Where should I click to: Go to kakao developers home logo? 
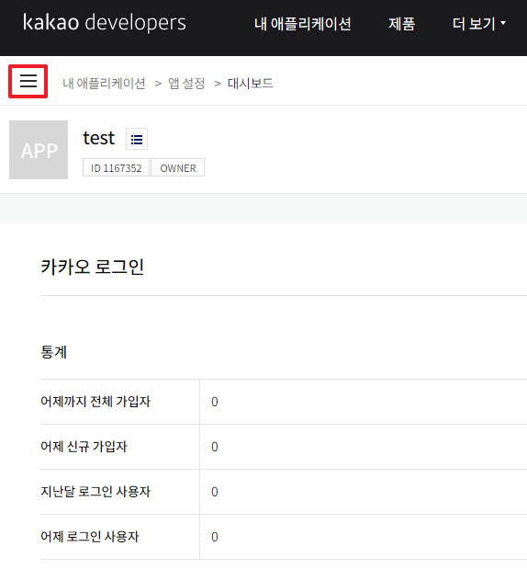[105, 22]
